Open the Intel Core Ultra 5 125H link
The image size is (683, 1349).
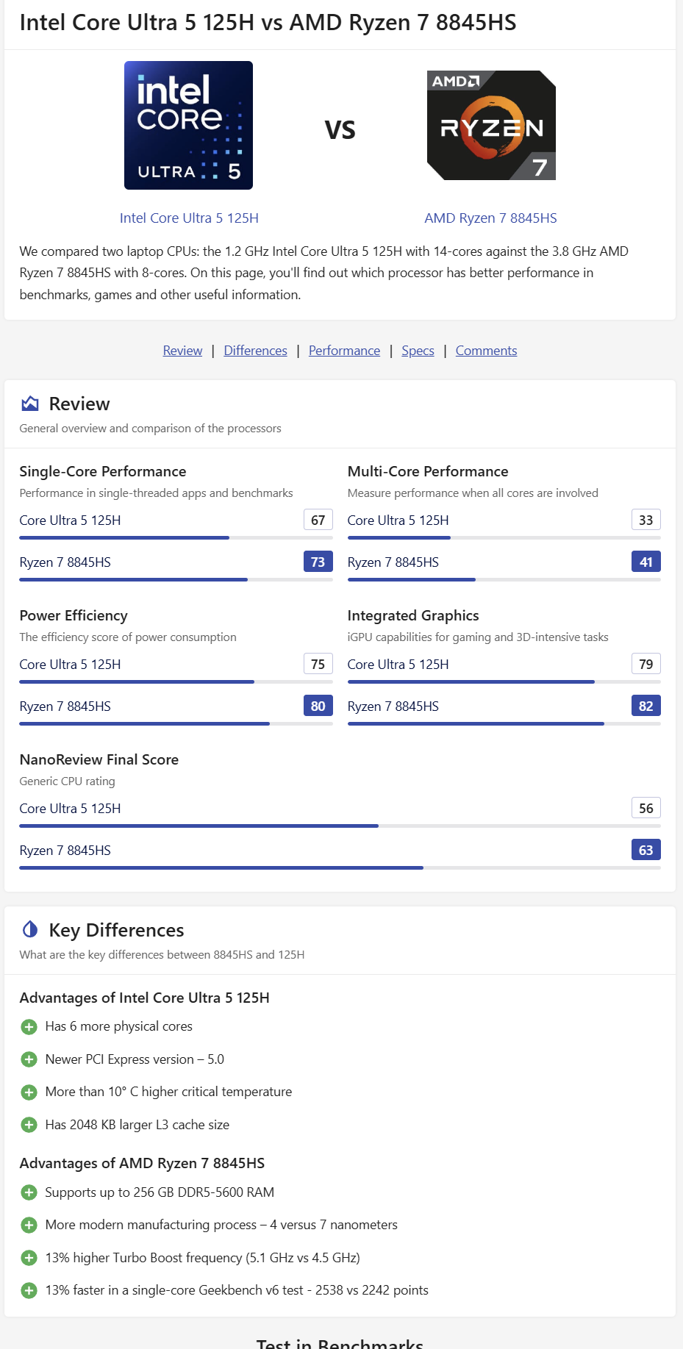(189, 218)
